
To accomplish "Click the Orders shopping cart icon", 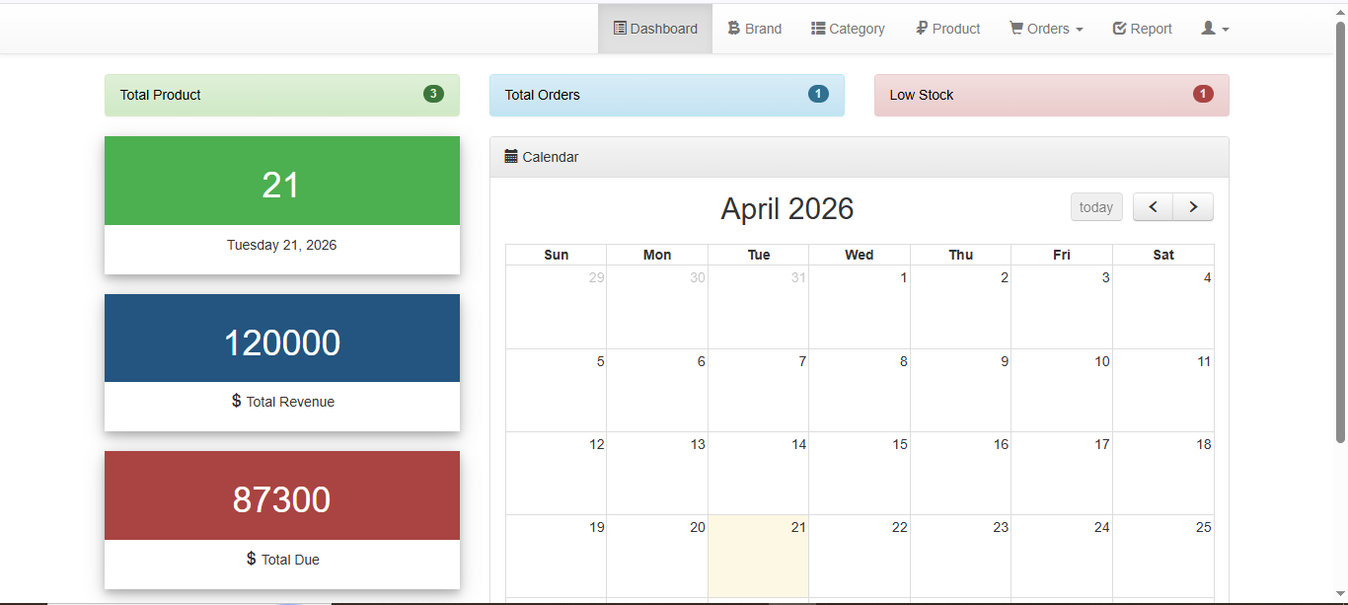I will [x=1015, y=29].
